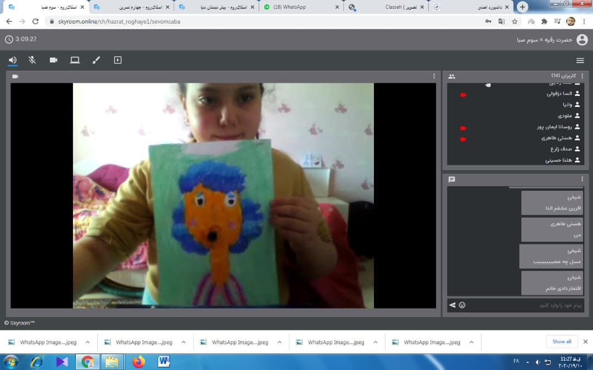Open users panel three-dot options menu
Viewport: 593px width, 370px height.
[x=582, y=76]
